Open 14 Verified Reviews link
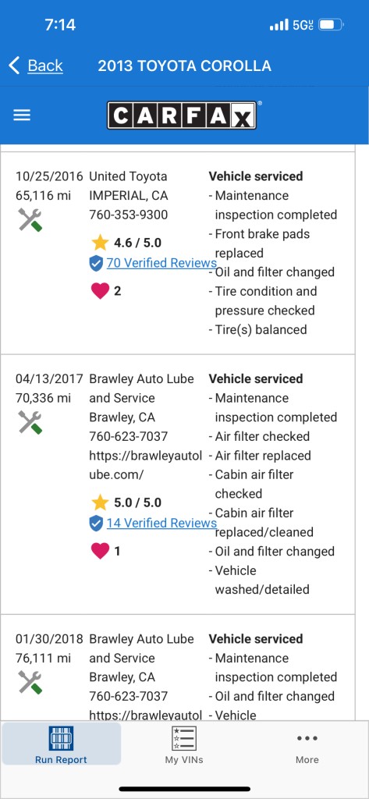Image resolution: width=369 pixels, height=799 pixels. [x=161, y=523]
